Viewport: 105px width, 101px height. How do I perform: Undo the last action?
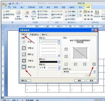click(x=13, y=3)
